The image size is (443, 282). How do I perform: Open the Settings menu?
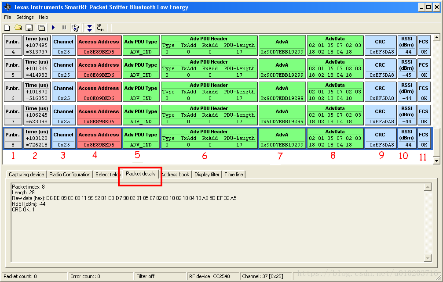25,17
